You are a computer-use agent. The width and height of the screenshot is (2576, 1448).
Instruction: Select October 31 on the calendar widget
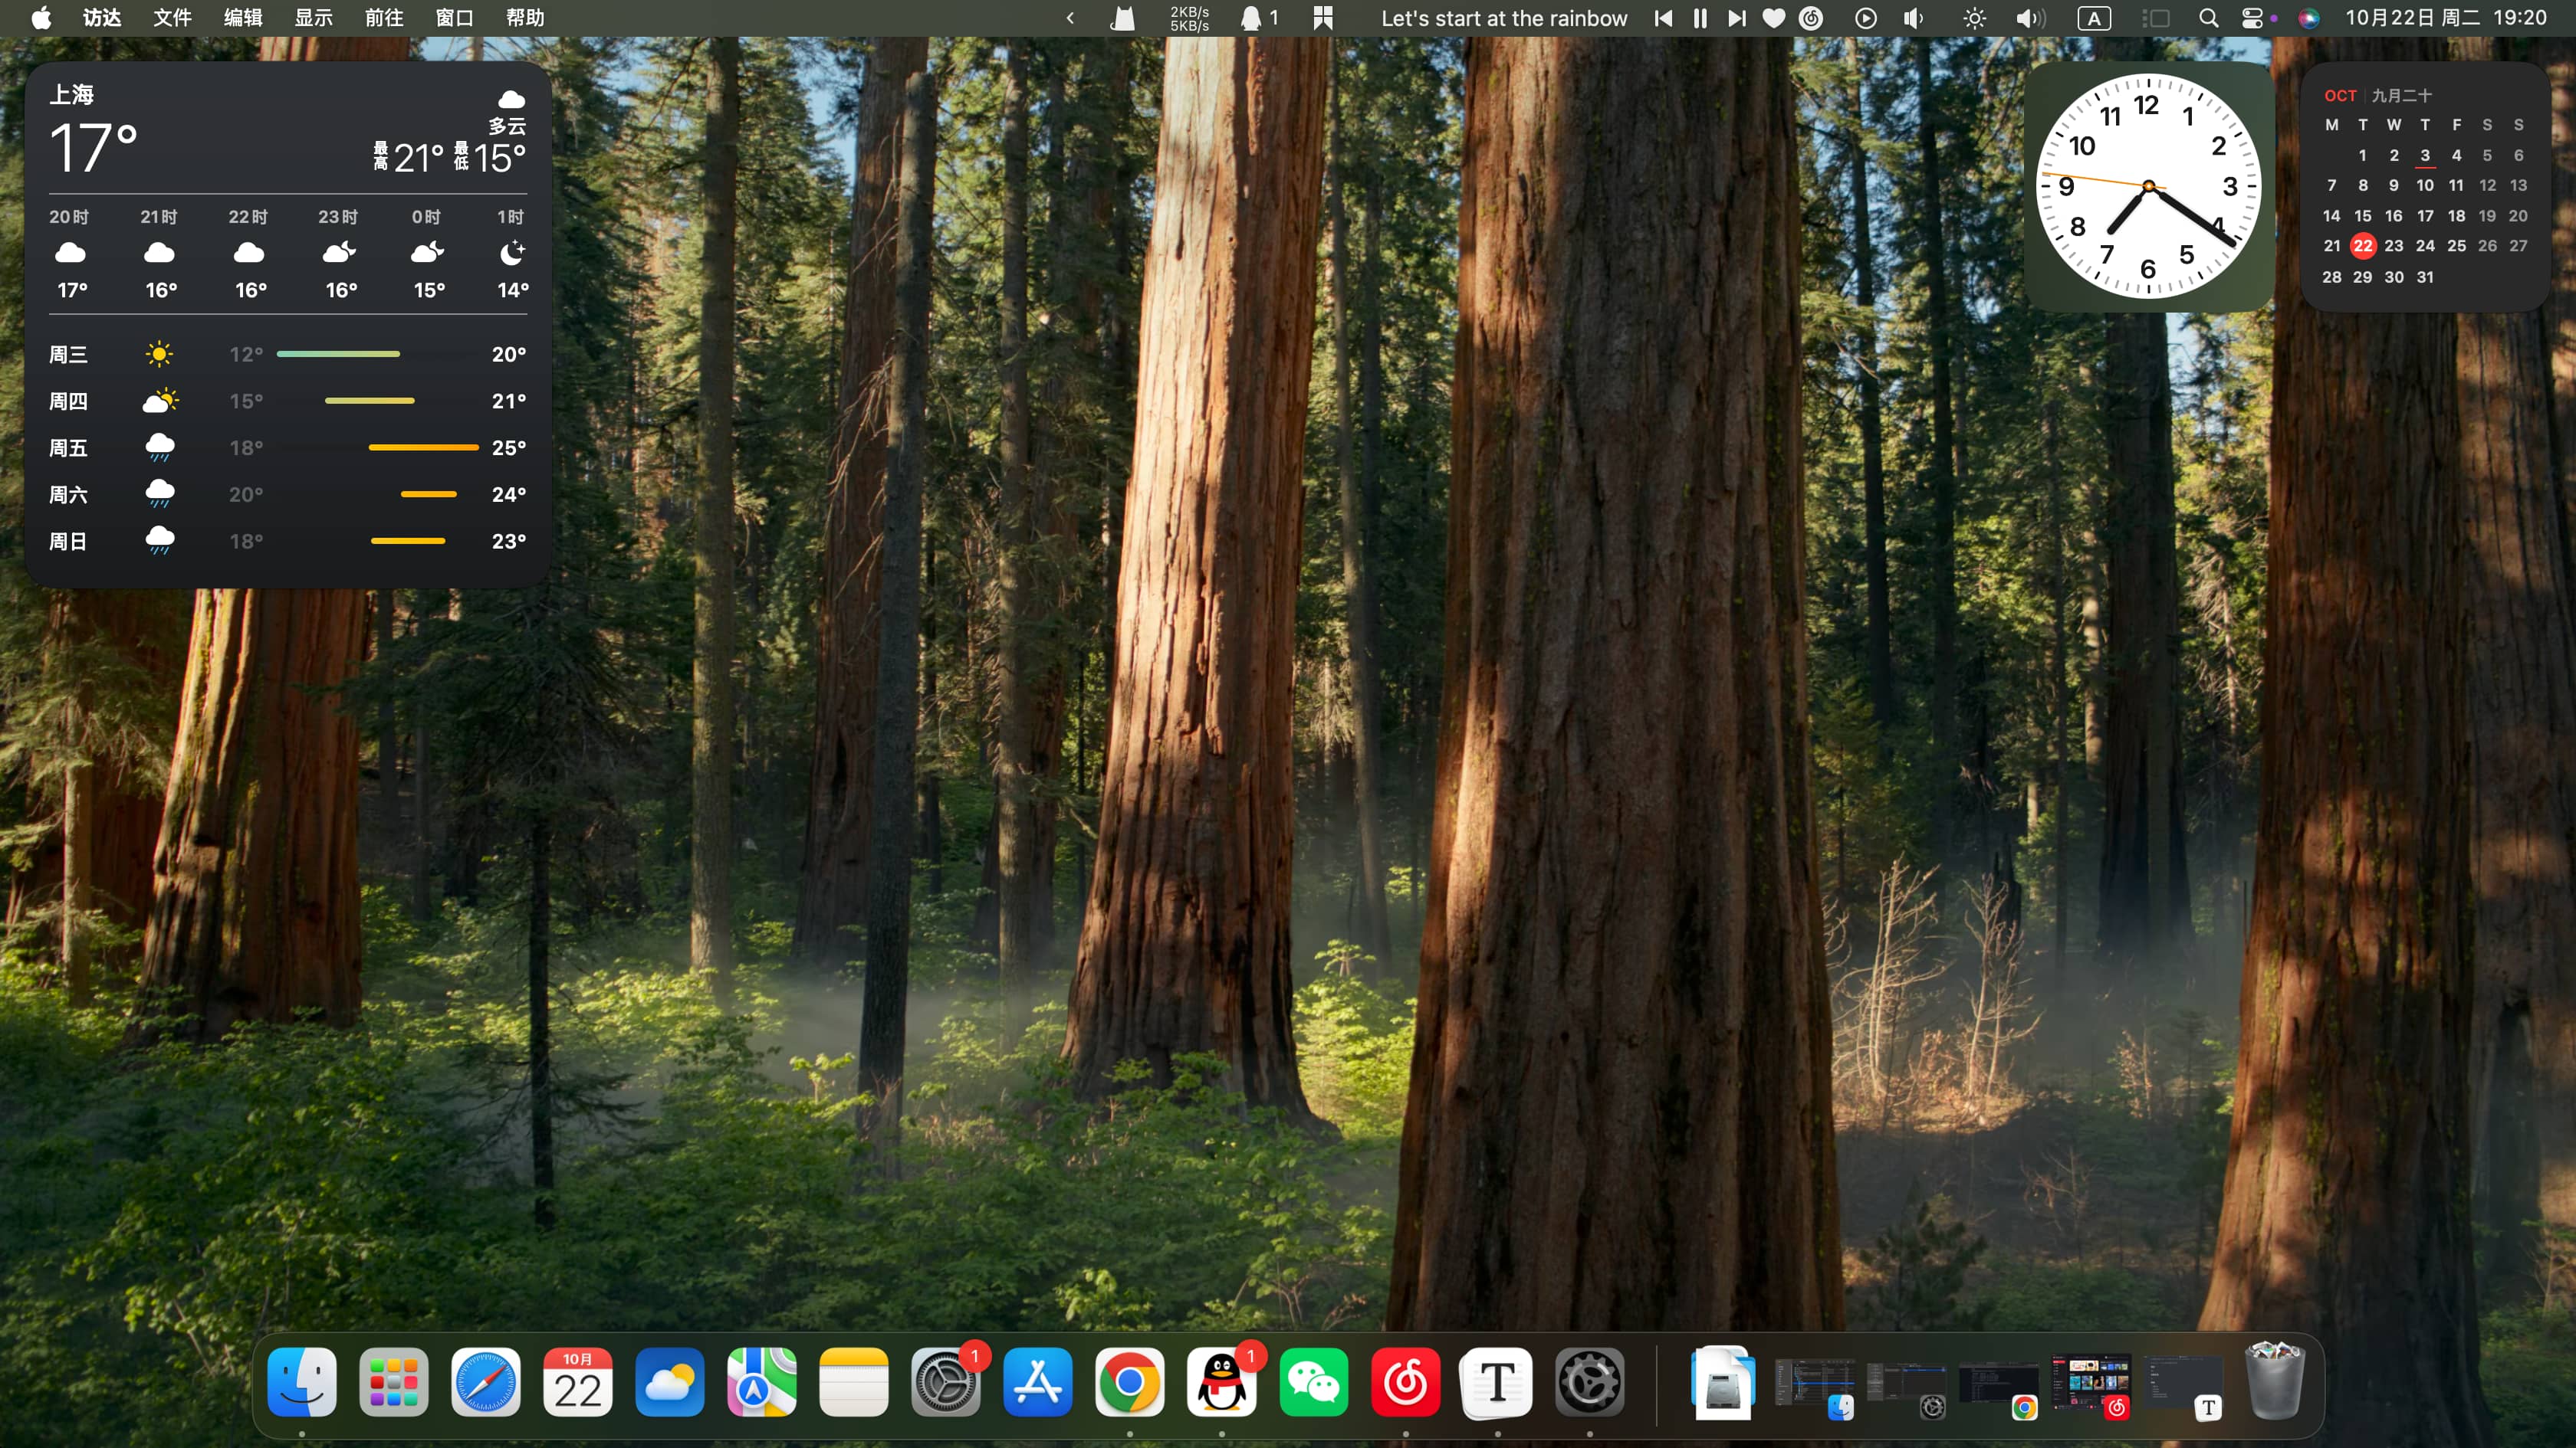pyautogui.click(x=2425, y=277)
